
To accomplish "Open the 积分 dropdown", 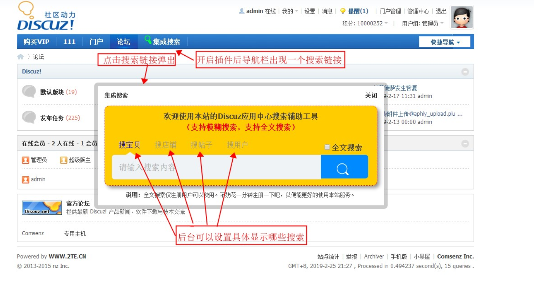I will (386, 23).
